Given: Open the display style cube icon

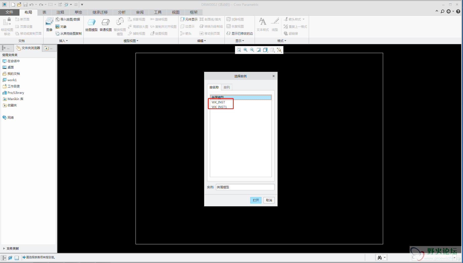Looking at the screenshot, I should tap(265, 50).
